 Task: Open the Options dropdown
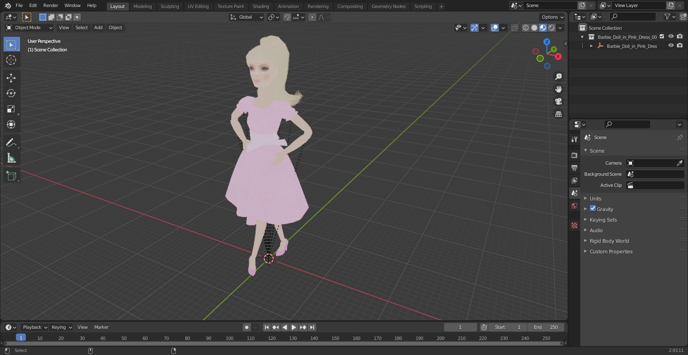[553, 17]
